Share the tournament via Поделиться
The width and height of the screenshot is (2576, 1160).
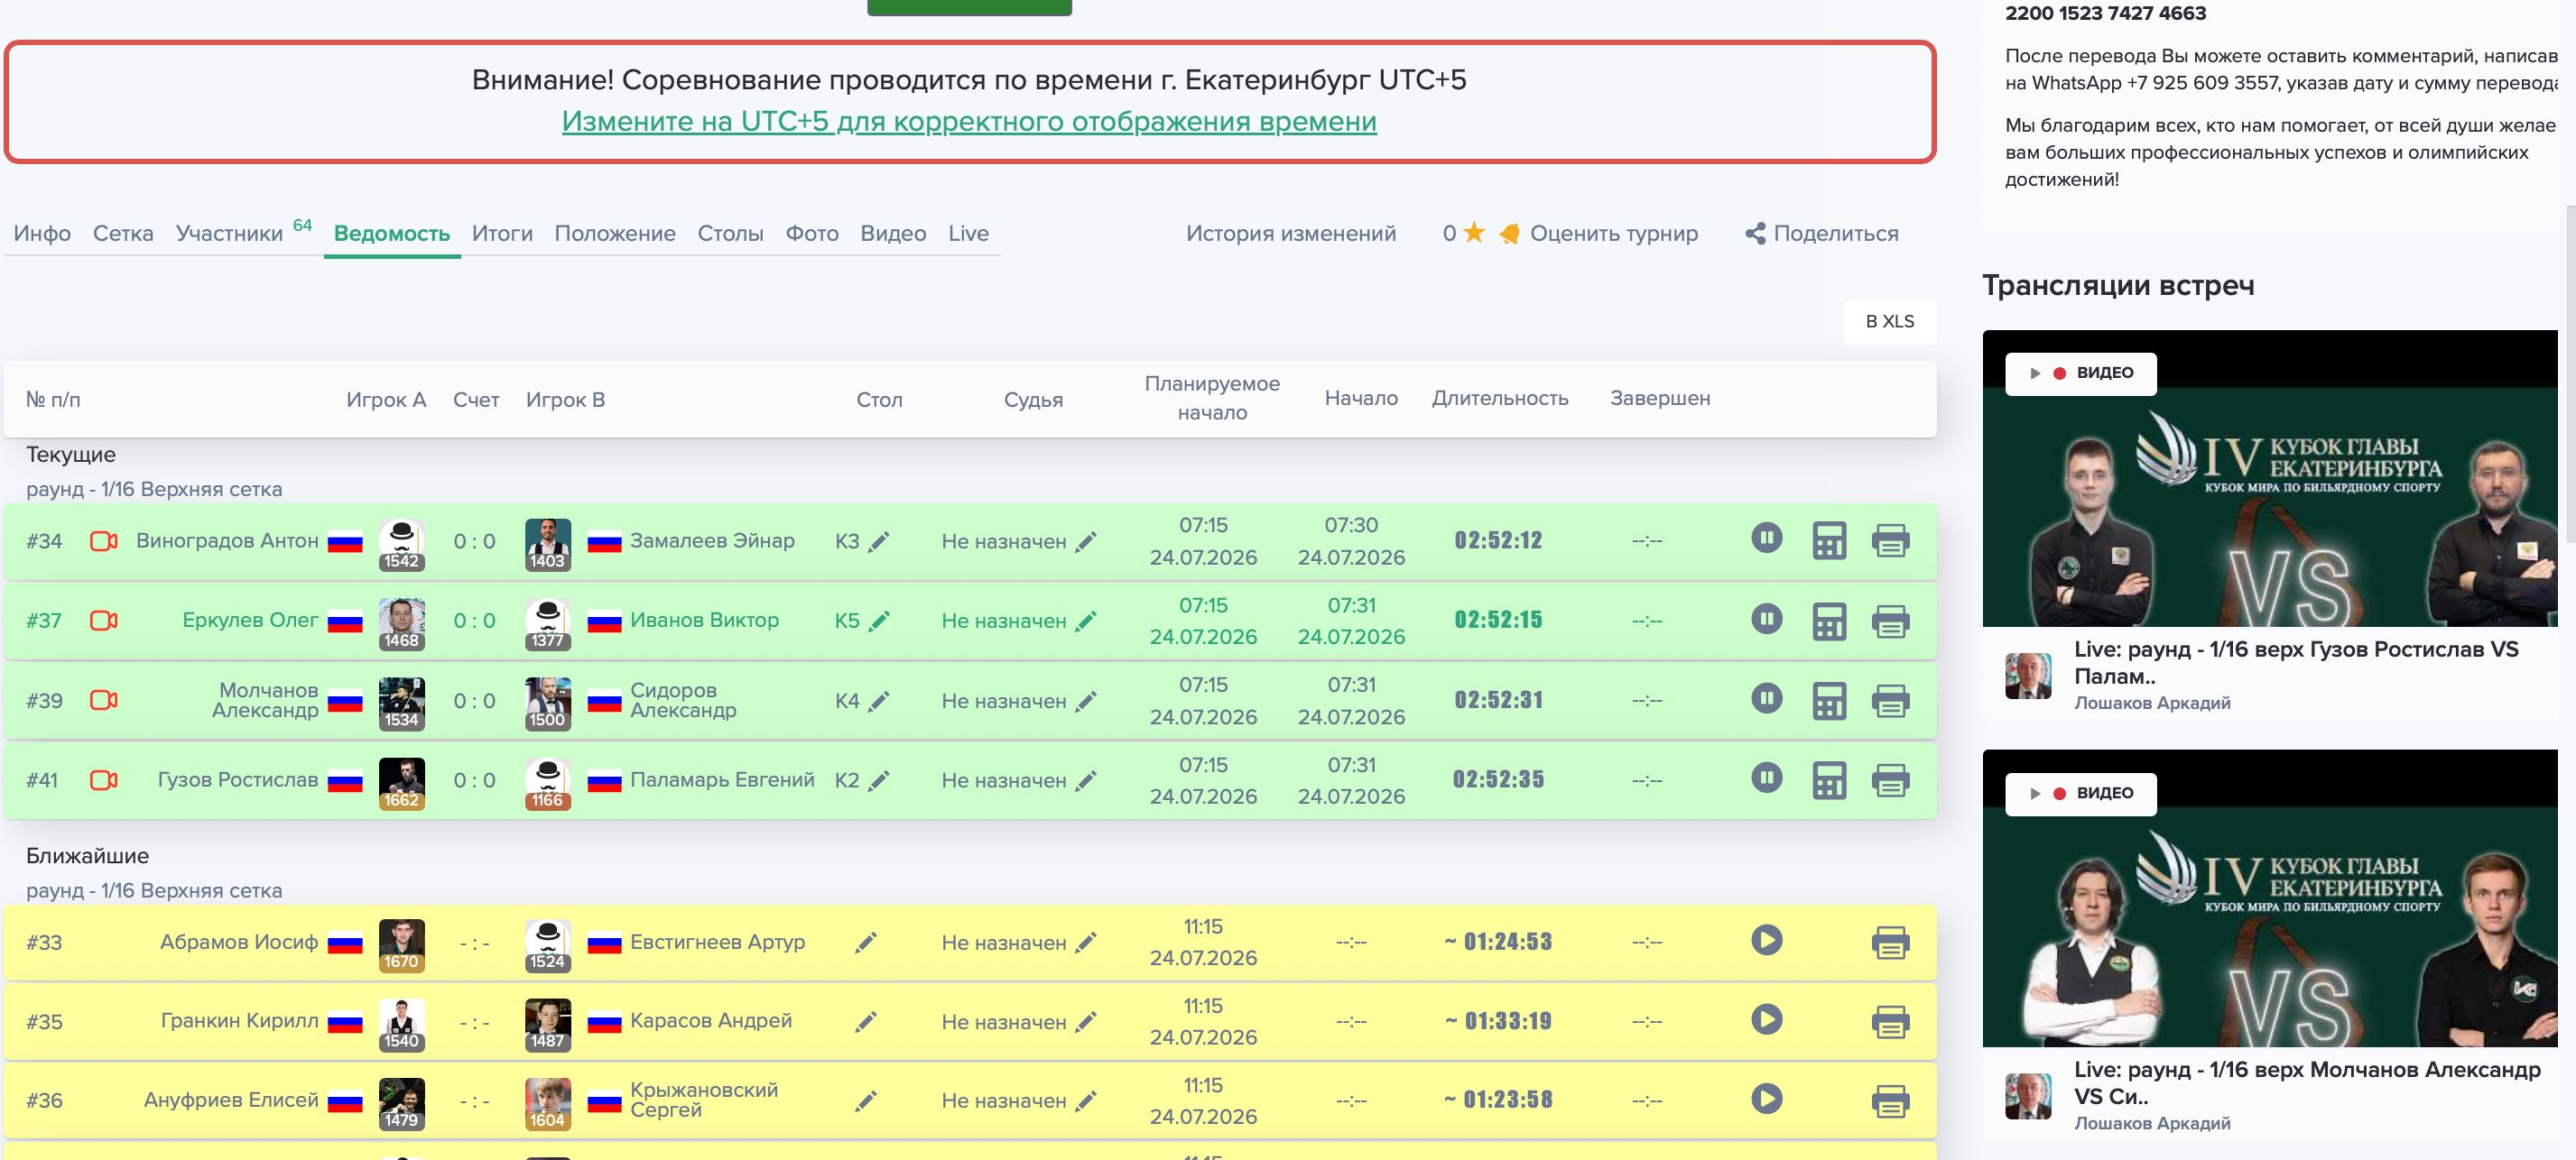pyautogui.click(x=1822, y=234)
